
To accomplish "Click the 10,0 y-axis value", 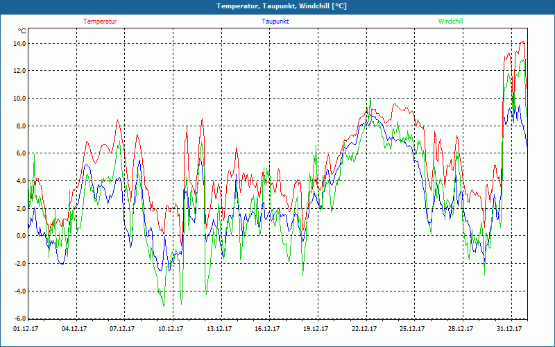I will 20,99.
